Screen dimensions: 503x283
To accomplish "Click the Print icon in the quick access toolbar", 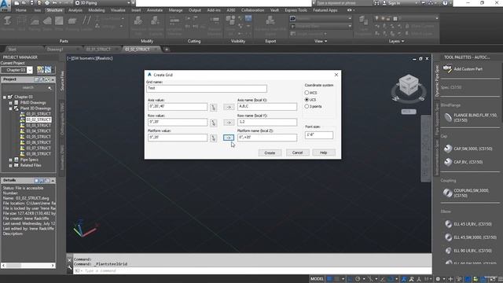I will click(47, 3).
